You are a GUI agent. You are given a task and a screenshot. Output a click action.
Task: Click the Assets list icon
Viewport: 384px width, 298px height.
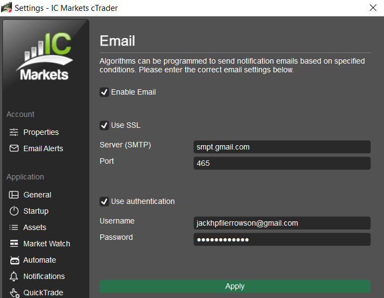point(14,227)
